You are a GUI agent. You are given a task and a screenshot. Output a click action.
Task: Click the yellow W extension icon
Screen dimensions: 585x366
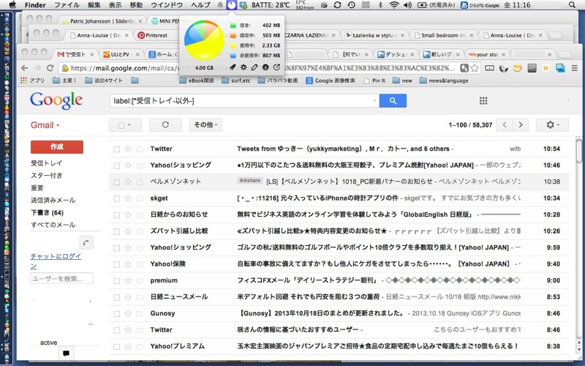pyautogui.click(x=546, y=68)
